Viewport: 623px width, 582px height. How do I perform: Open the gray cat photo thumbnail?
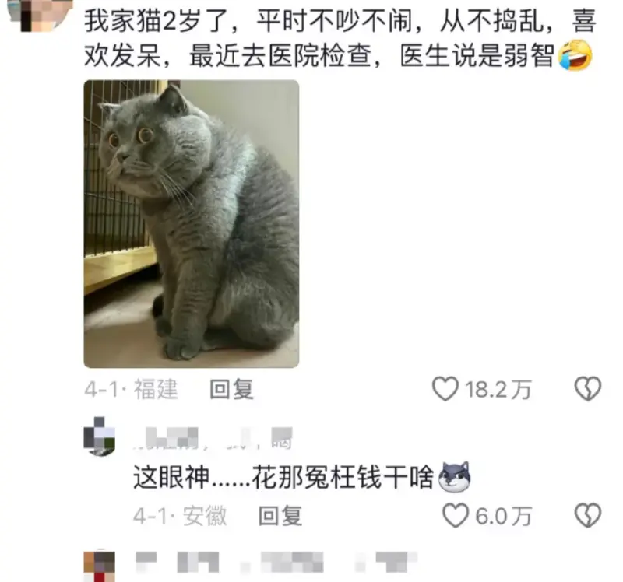pos(192,224)
